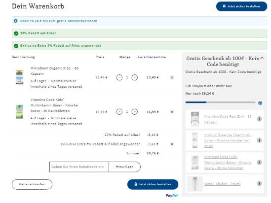Viewport: 271px width, 203px height.
Task: Show info for Metall-Shaker - 750ml
Action: [259, 183]
